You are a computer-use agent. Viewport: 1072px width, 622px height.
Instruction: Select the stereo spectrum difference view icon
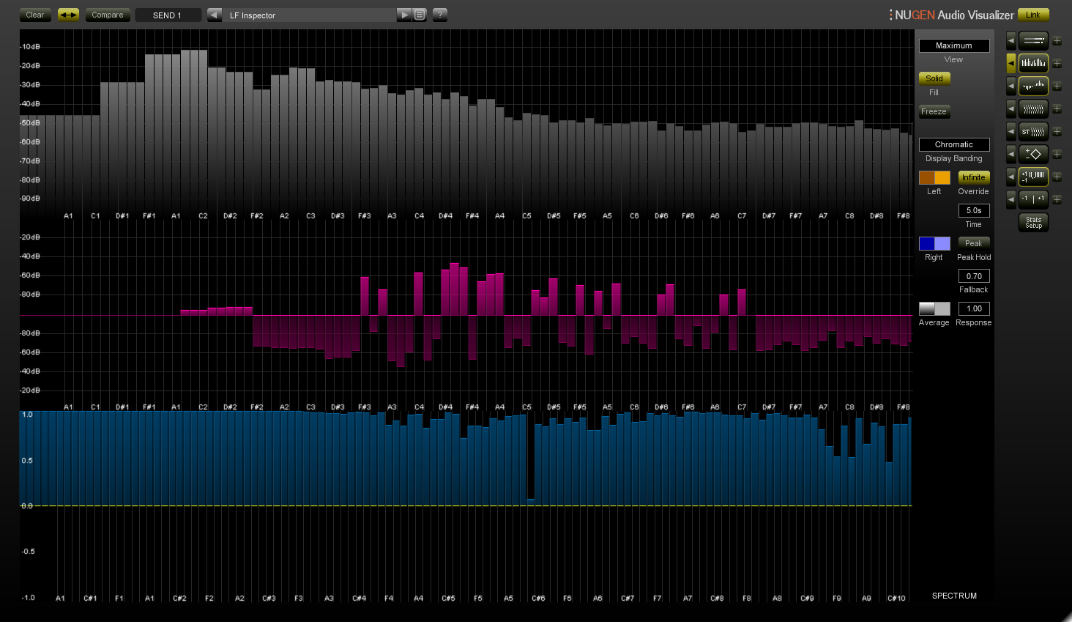(x=1033, y=86)
